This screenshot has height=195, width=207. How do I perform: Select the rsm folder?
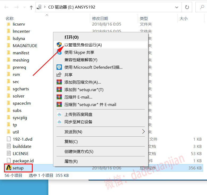click(16, 74)
